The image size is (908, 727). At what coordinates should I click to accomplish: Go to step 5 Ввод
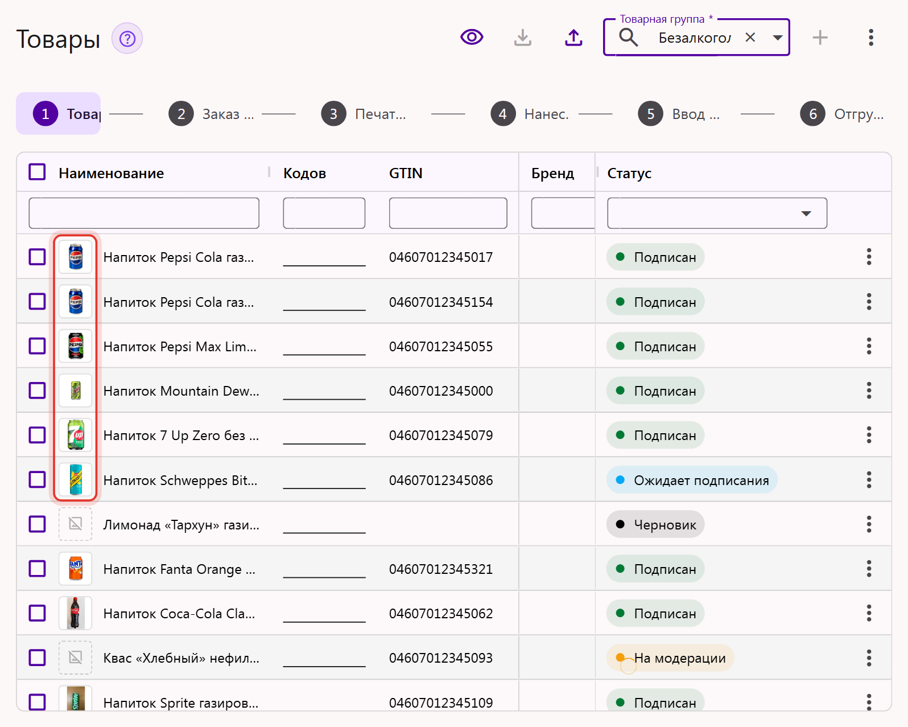coord(679,114)
